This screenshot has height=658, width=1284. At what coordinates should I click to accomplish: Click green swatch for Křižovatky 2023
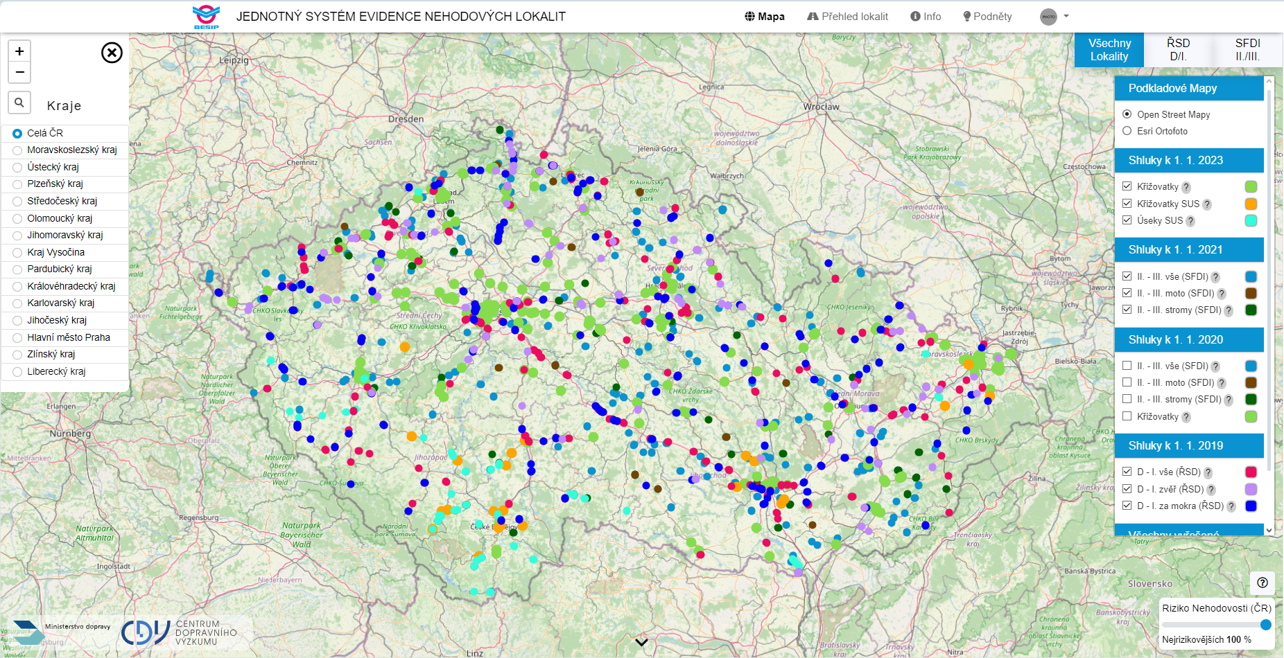point(1251,187)
